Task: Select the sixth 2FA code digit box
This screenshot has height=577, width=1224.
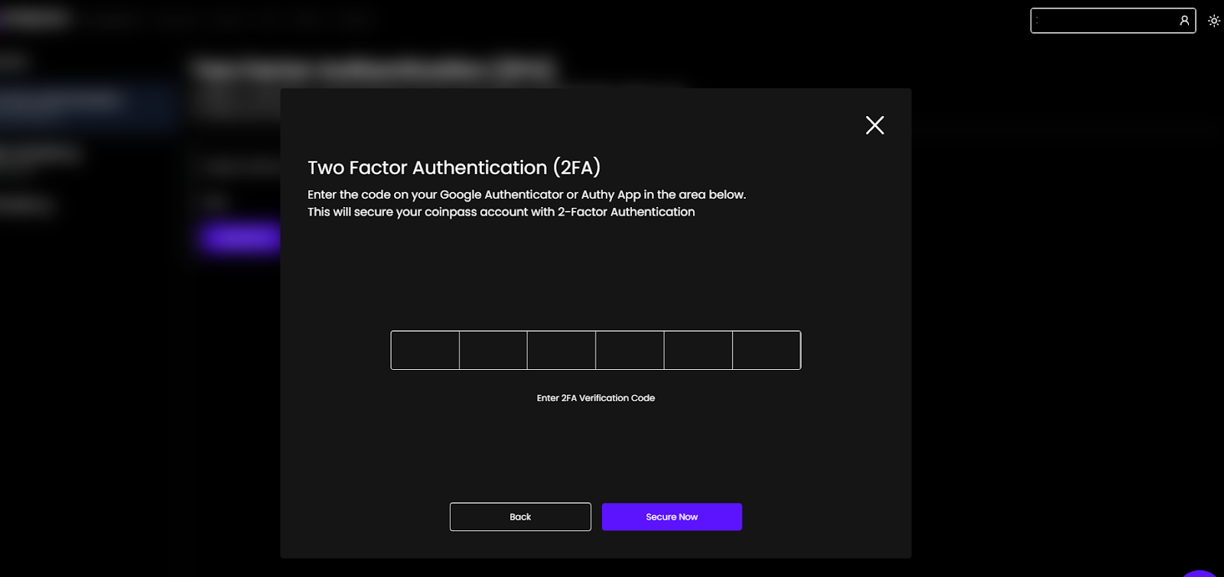Action: click(x=767, y=350)
